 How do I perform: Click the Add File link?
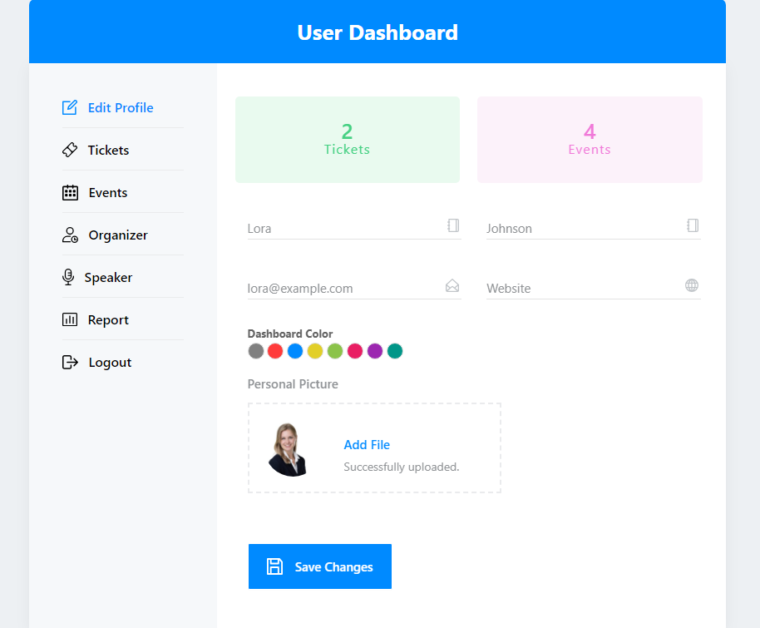pyautogui.click(x=367, y=445)
